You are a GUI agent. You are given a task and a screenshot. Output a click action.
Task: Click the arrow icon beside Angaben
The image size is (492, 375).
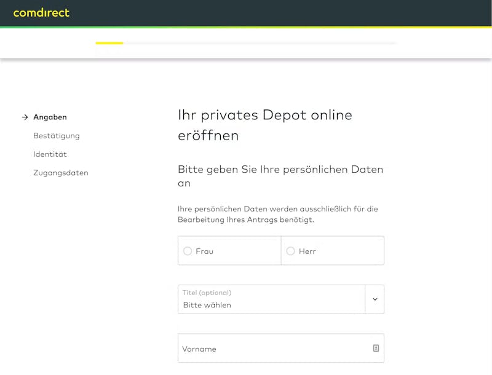25,117
